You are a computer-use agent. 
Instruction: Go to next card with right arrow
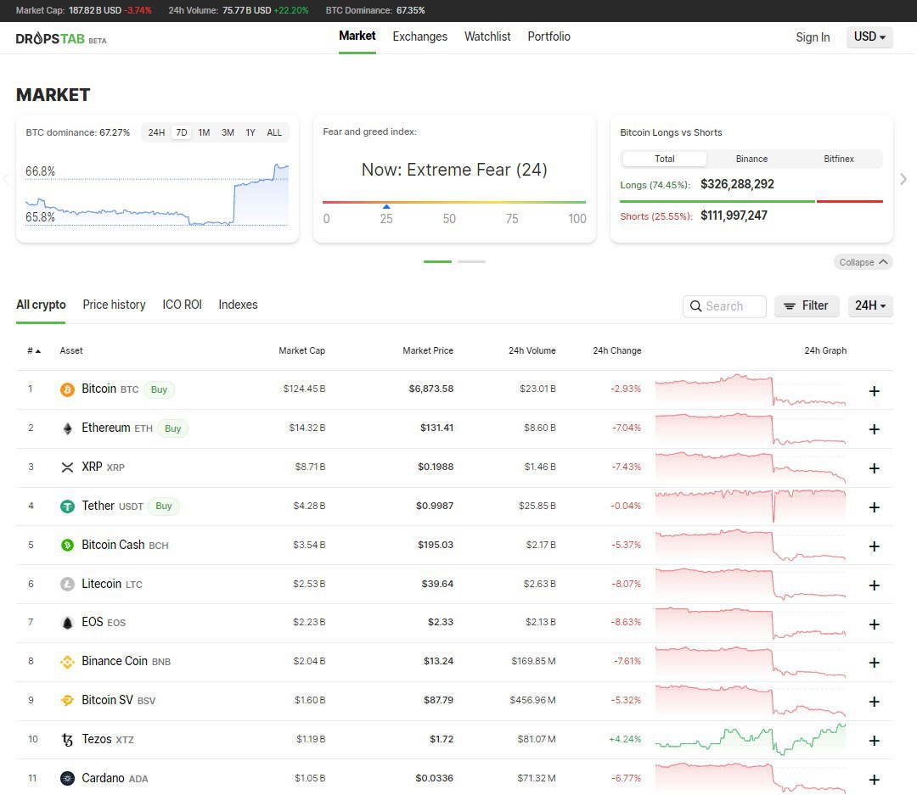pos(903,179)
